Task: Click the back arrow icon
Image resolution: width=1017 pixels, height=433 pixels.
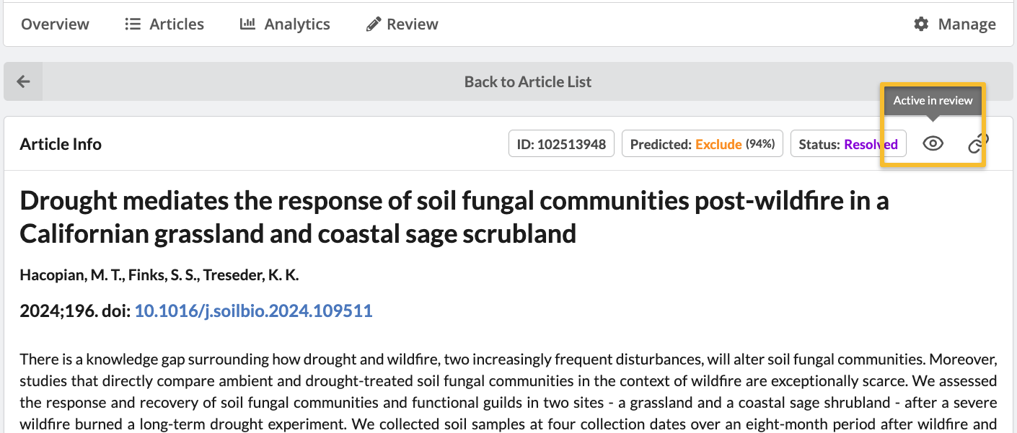Action: pos(23,81)
